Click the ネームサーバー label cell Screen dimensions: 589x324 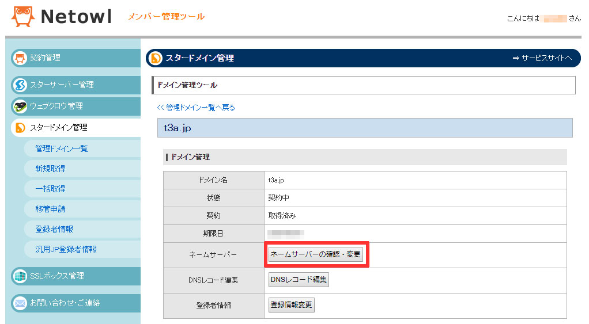213,255
